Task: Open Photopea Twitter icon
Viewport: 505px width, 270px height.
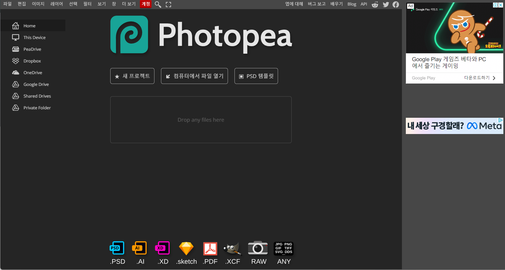Action: click(386, 4)
